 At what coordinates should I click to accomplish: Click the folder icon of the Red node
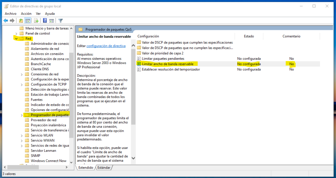[21, 39]
